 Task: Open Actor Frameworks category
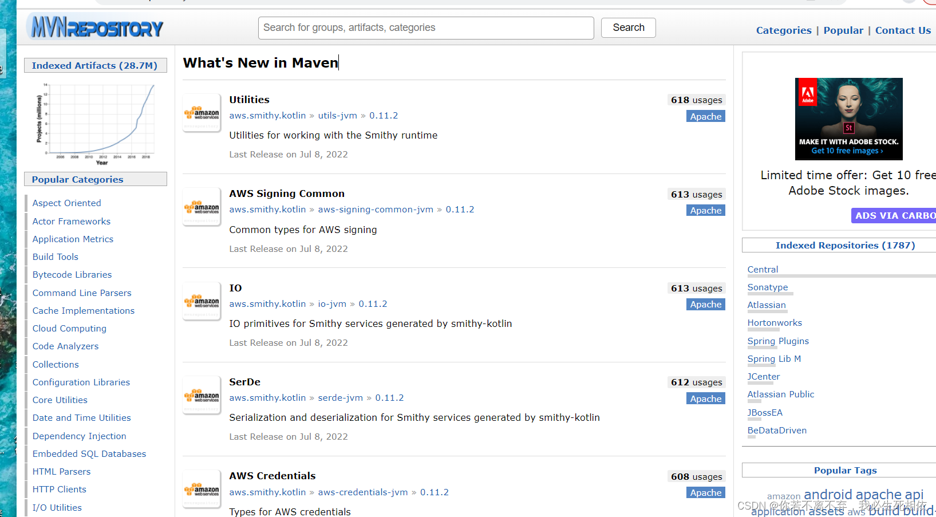pyautogui.click(x=72, y=221)
